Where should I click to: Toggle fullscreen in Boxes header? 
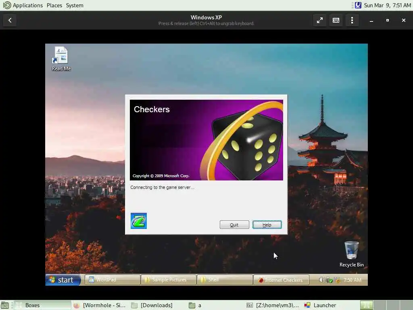click(x=320, y=20)
